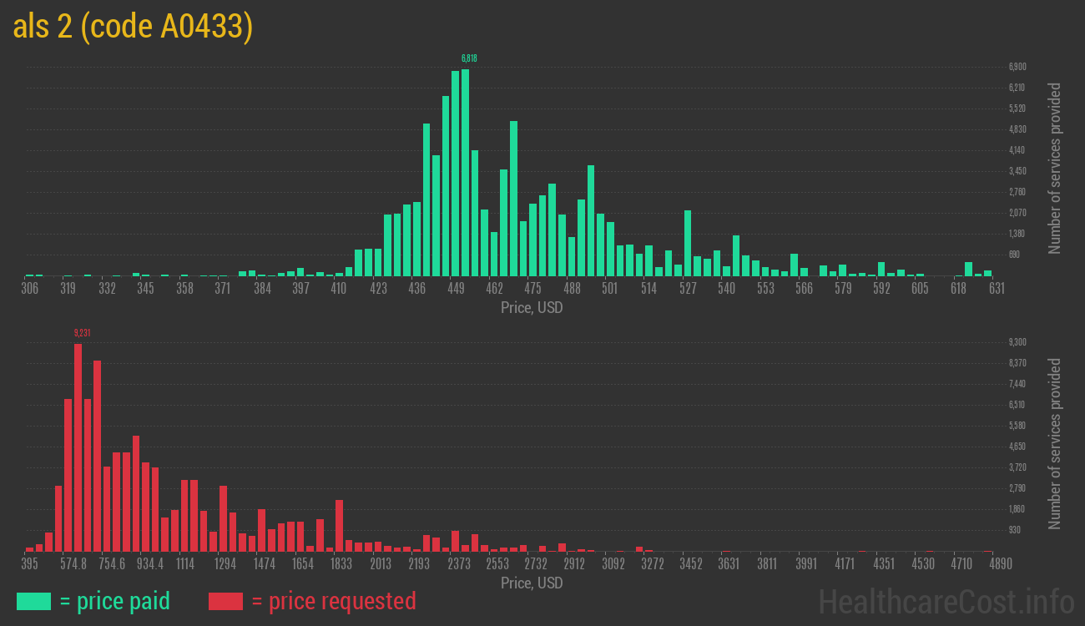Click the 9,300 y-axis label of the red chart
This screenshot has width=1085, height=626.
tap(1017, 342)
